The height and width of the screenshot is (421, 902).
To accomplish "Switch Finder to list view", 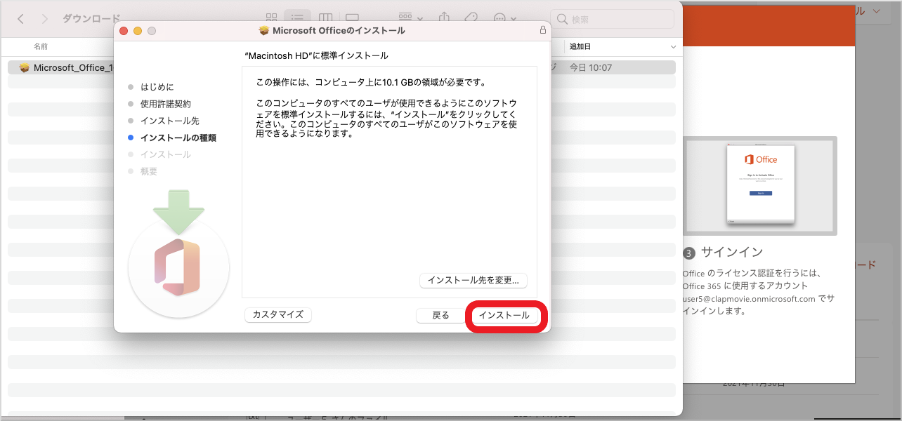I will (297, 18).
